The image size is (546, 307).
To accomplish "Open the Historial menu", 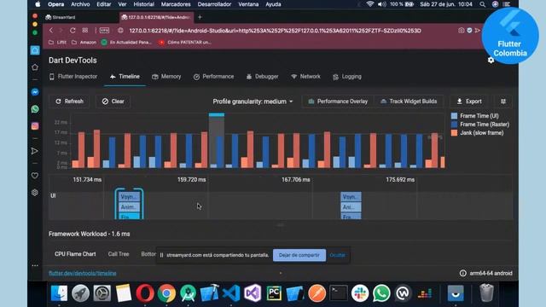I will (143, 4).
